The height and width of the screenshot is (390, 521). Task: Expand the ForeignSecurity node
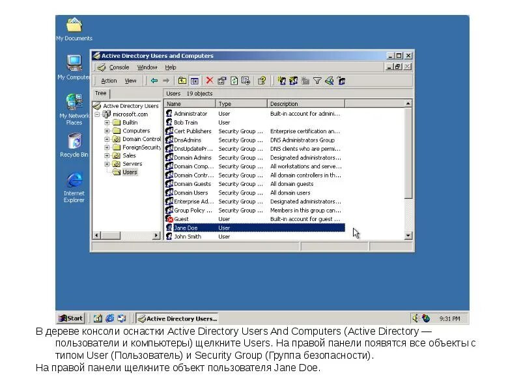[x=107, y=148]
